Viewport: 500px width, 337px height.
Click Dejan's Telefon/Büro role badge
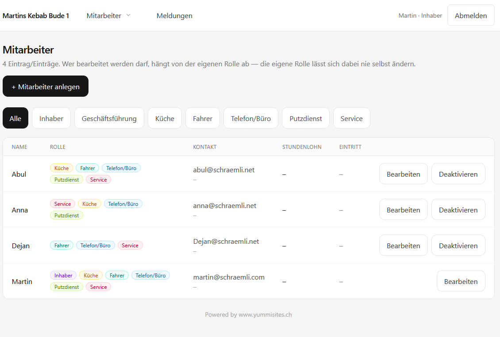[95, 245]
